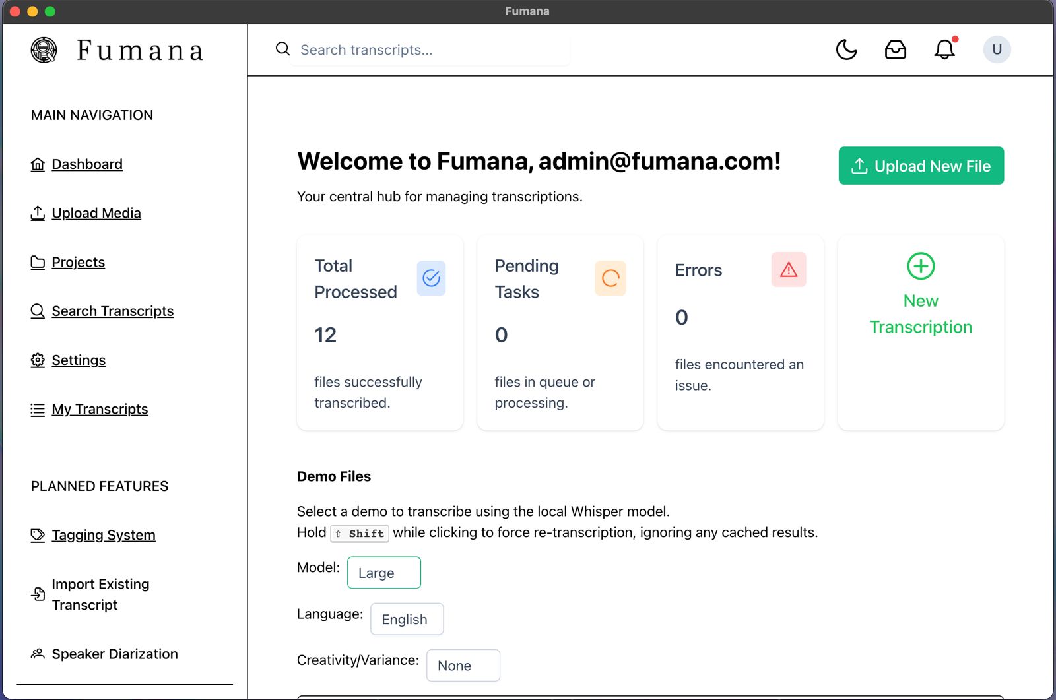
Task: Open Upload Media page
Action: (x=96, y=213)
